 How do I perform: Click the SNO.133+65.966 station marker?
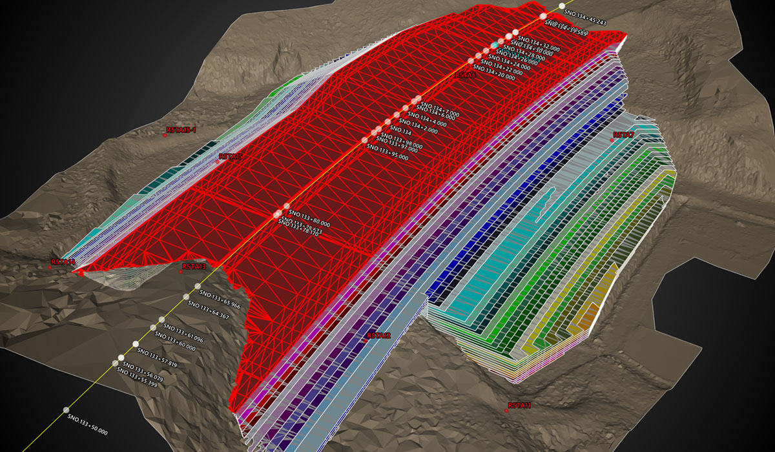point(198,286)
